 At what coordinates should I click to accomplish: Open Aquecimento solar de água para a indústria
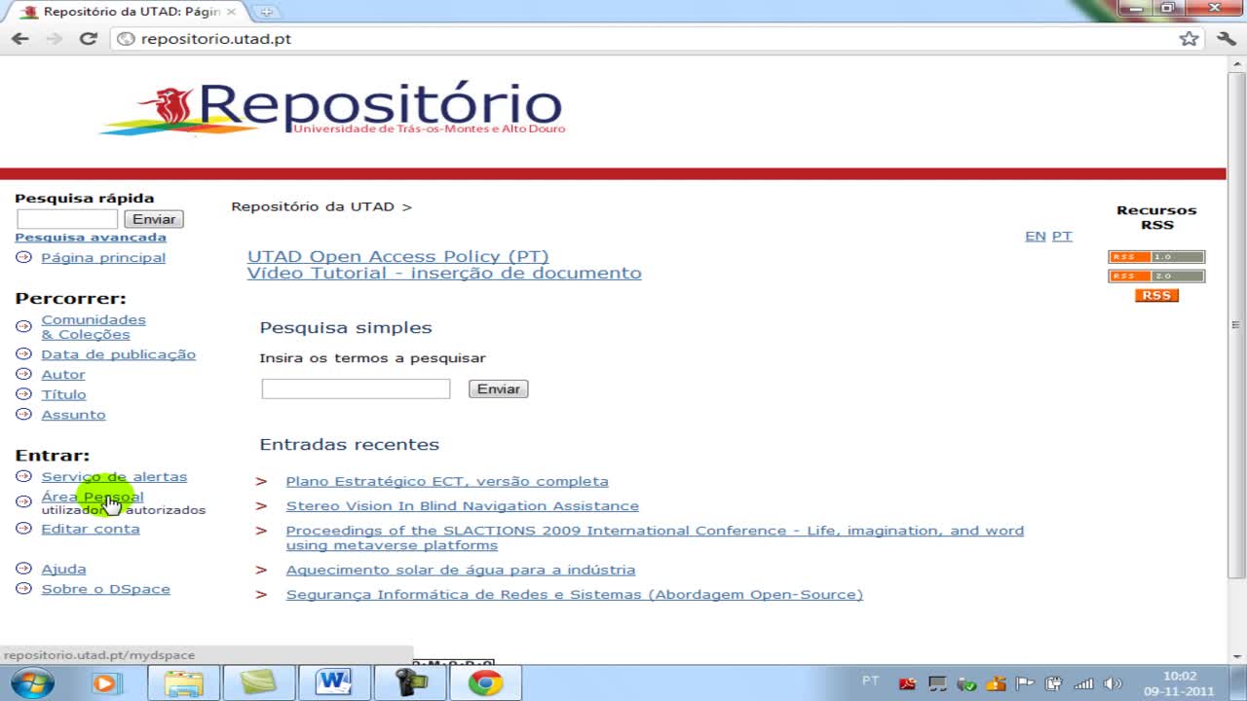(x=461, y=570)
